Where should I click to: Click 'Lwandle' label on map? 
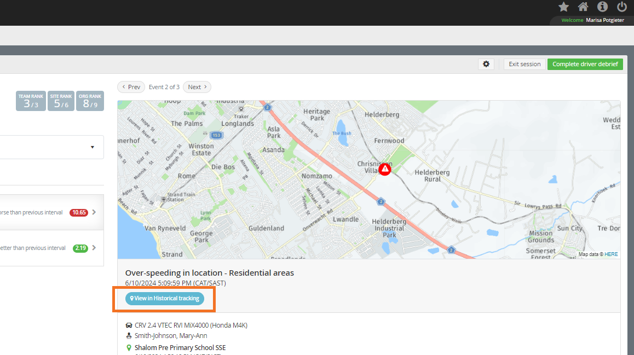345,219
